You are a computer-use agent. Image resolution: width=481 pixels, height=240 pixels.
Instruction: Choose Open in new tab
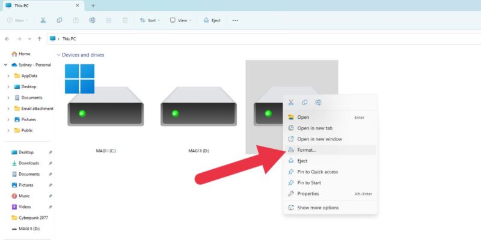[330, 128]
